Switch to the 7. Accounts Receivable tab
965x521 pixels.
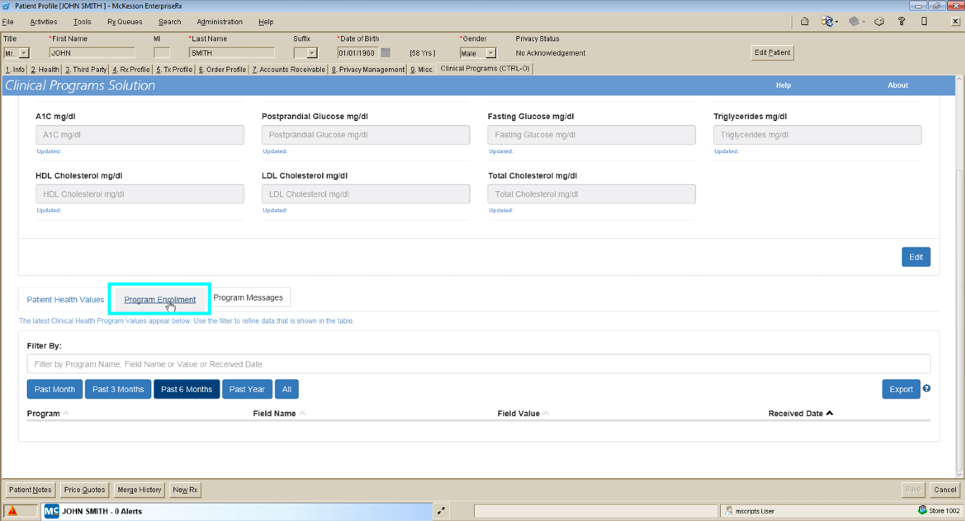(x=289, y=69)
